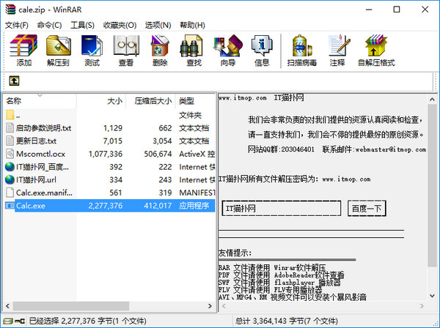
Task: Click the comment pane scroll-down arrow
Action: (432, 296)
